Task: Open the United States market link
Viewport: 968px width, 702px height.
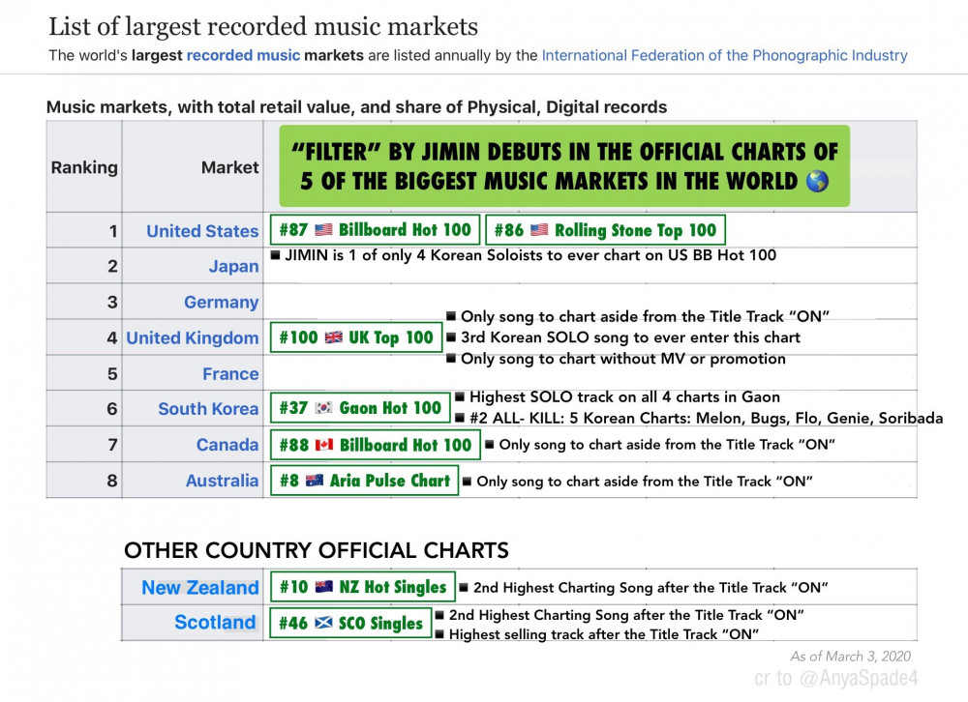Action: coord(202,231)
